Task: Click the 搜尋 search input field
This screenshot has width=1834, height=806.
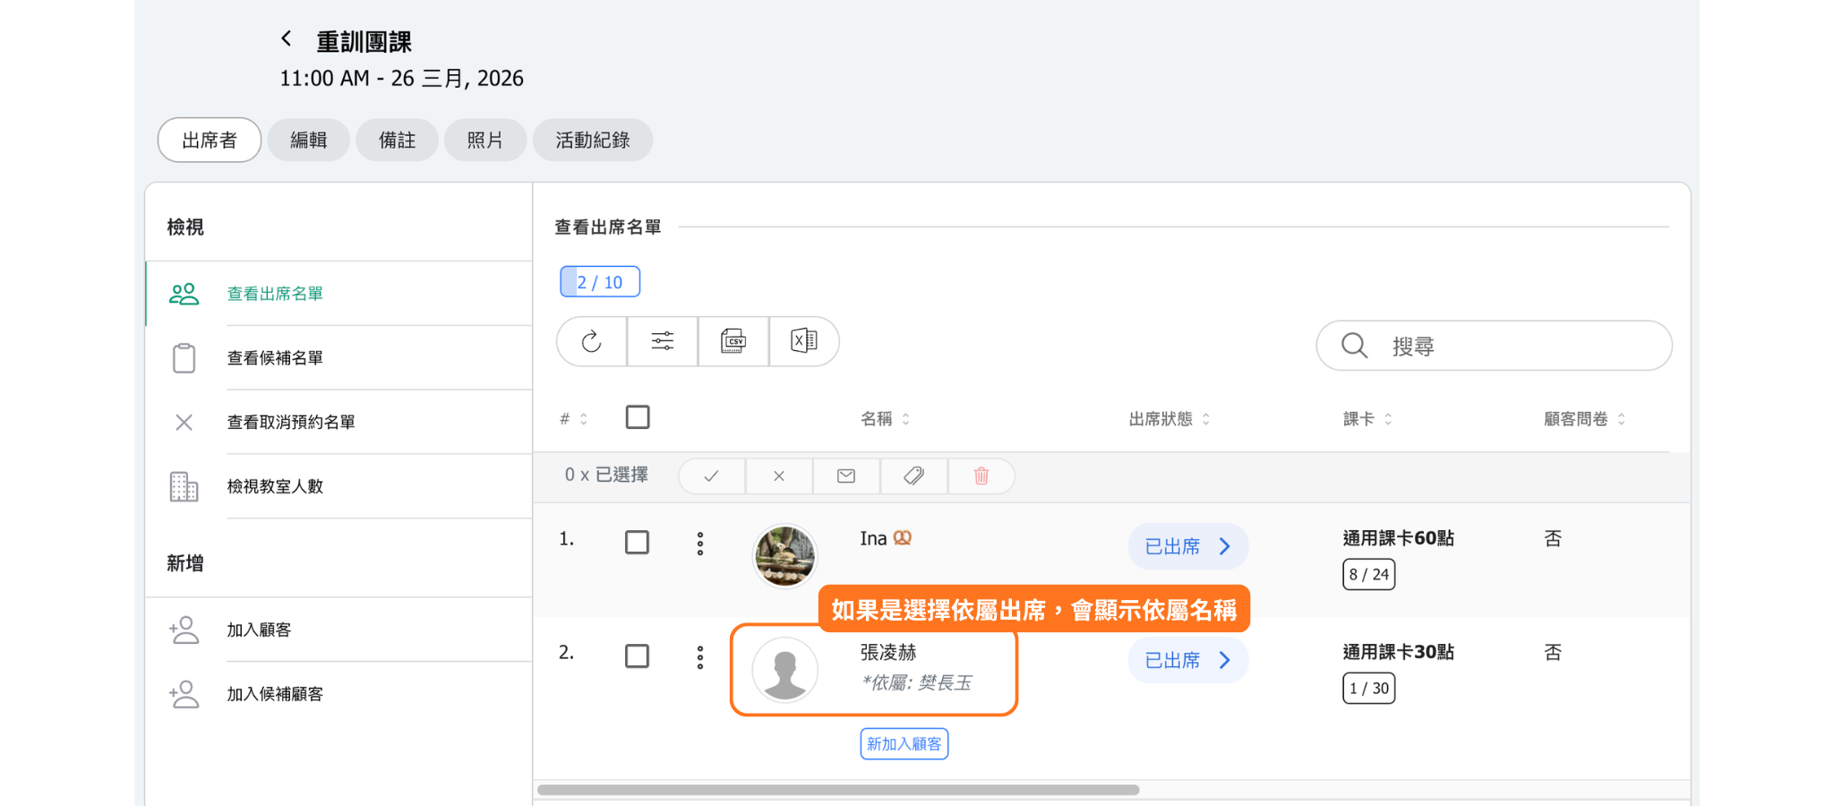Action: coord(1513,346)
